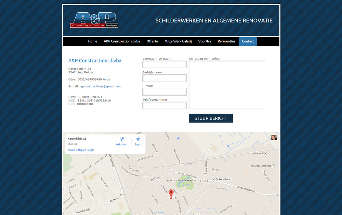
Task: Click the SCHILDERWERKEN EN ALGEMENE RENOVATIE header text
Action: click(214, 21)
